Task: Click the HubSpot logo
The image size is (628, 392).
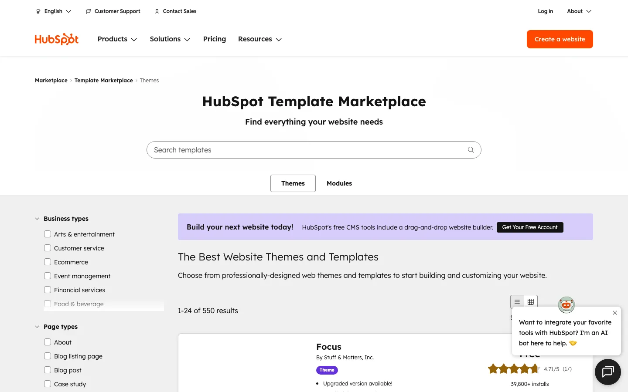Action: coord(57,39)
